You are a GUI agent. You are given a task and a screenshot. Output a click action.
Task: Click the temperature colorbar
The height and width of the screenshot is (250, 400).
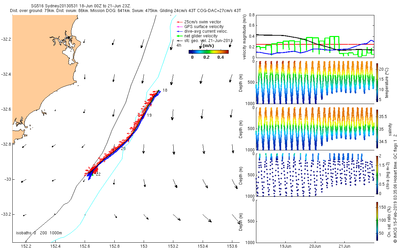(377, 82)
